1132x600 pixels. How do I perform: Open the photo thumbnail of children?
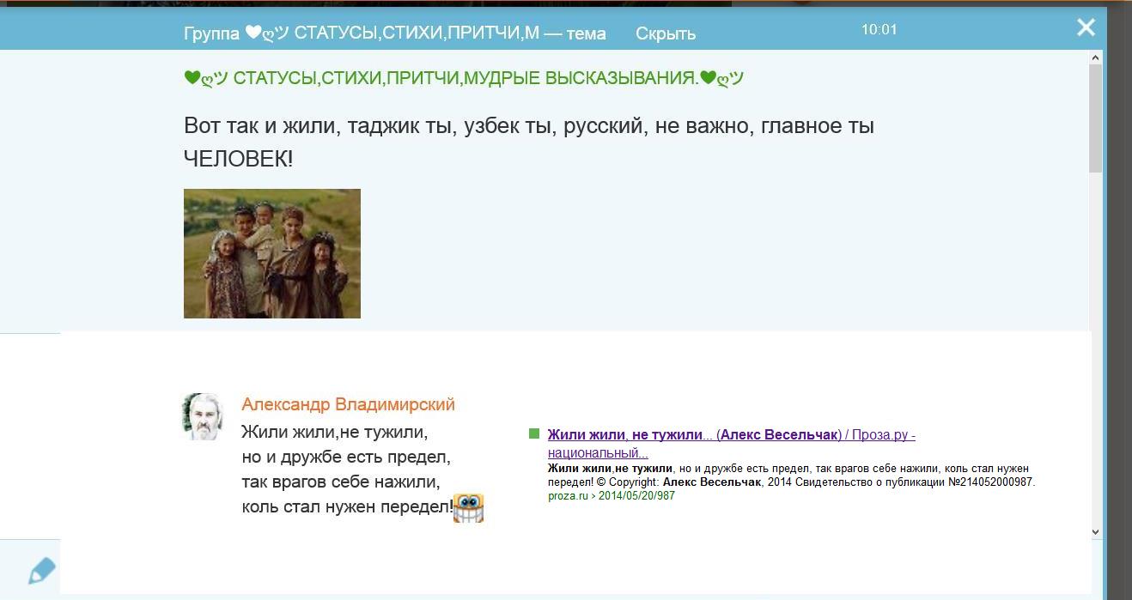272,253
